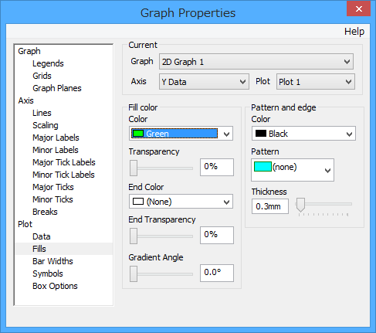This screenshot has height=333, width=376.
Task: Click the green fill color swatch
Action: tap(138, 134)
